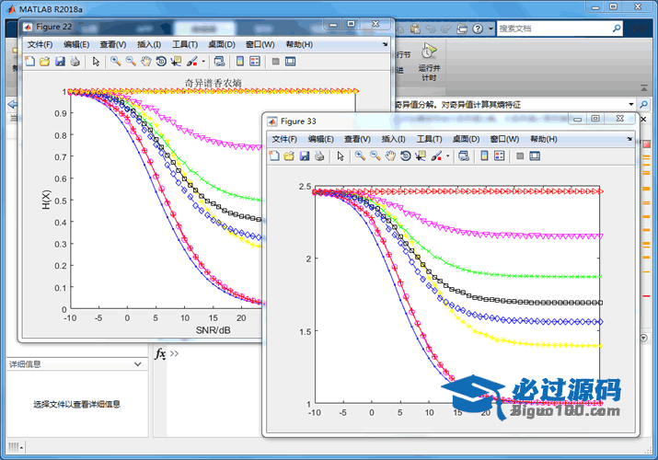The height and width of the screenshot is (460, 658).
Task: Save Figure 22 using the floppy disk icon
Action: coord(60,62)
